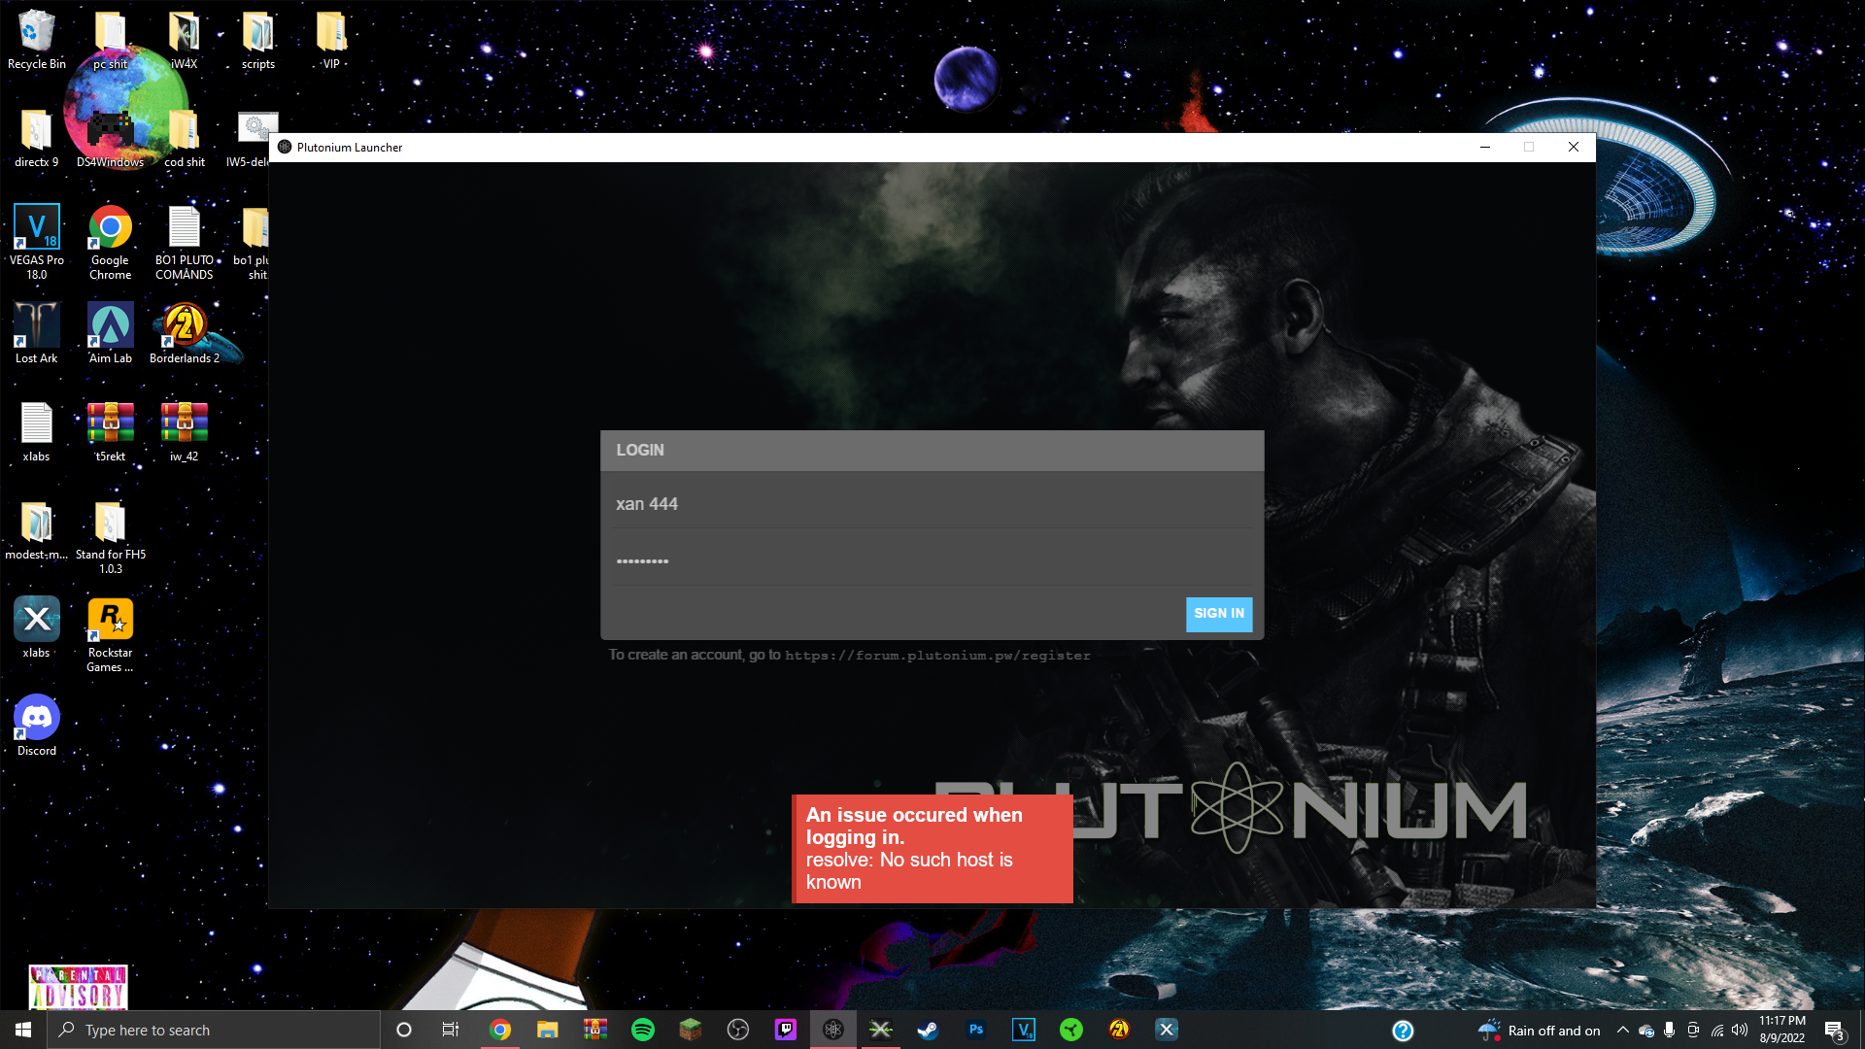Open microphone tray icon
The height and width of the screenshot is (1049, 1865).
pos(1670,1031)
